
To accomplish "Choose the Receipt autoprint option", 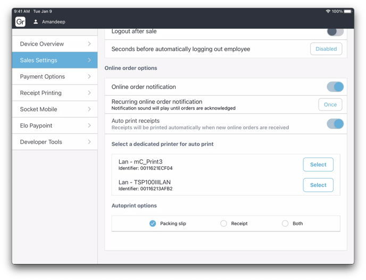I will tap(224, 224).
